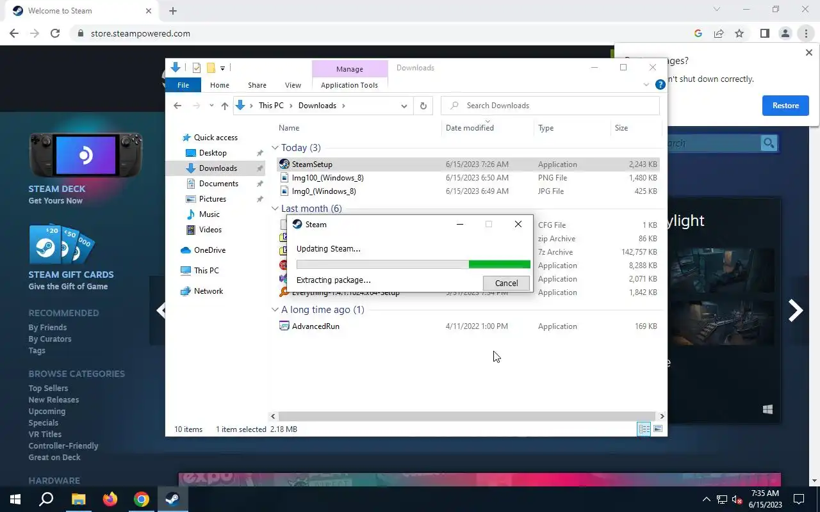Select Img100_(Windows_8) PNG file
Image resolution: width=820 pixels, height=512 pixels.
click(x=468, y=178)
